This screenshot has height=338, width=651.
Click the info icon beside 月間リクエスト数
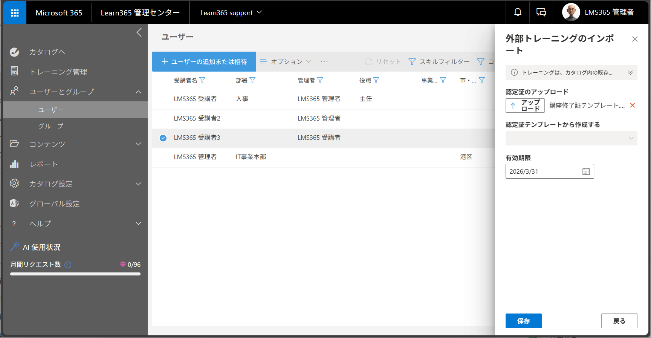tap(68, 265)
